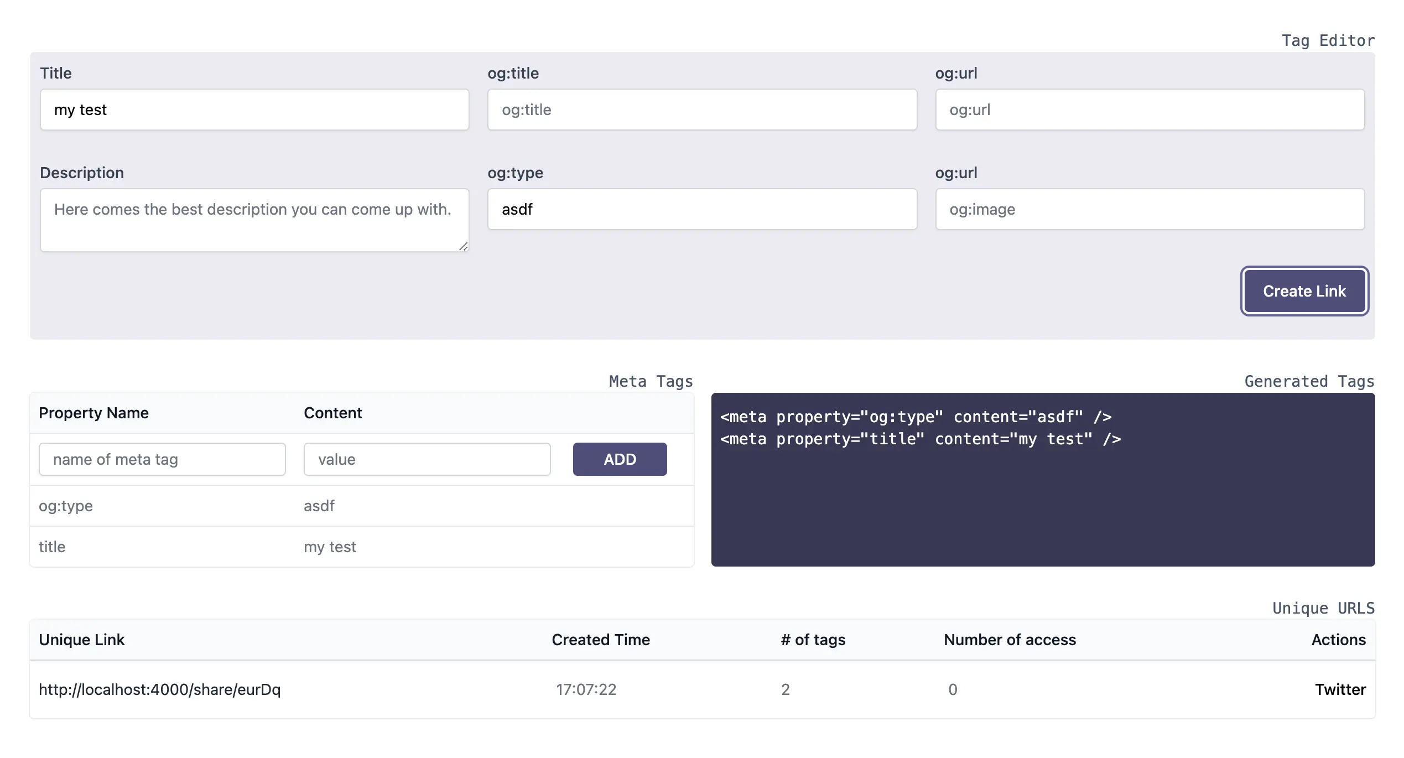This screenshot has width=1404, height=758.
Task: Click the og:image placeholder input
Action: click(1150, 209)
